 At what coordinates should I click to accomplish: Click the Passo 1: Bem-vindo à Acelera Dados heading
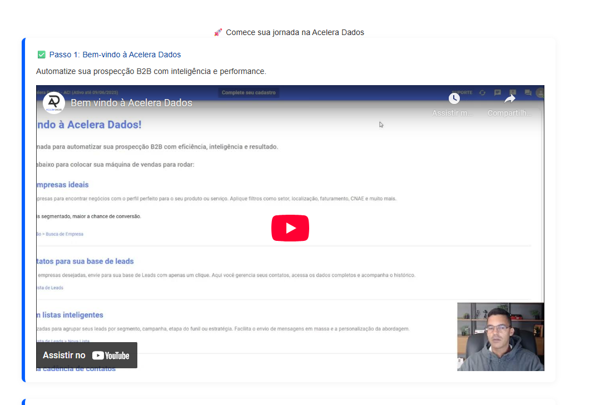(x=115, y=55)
